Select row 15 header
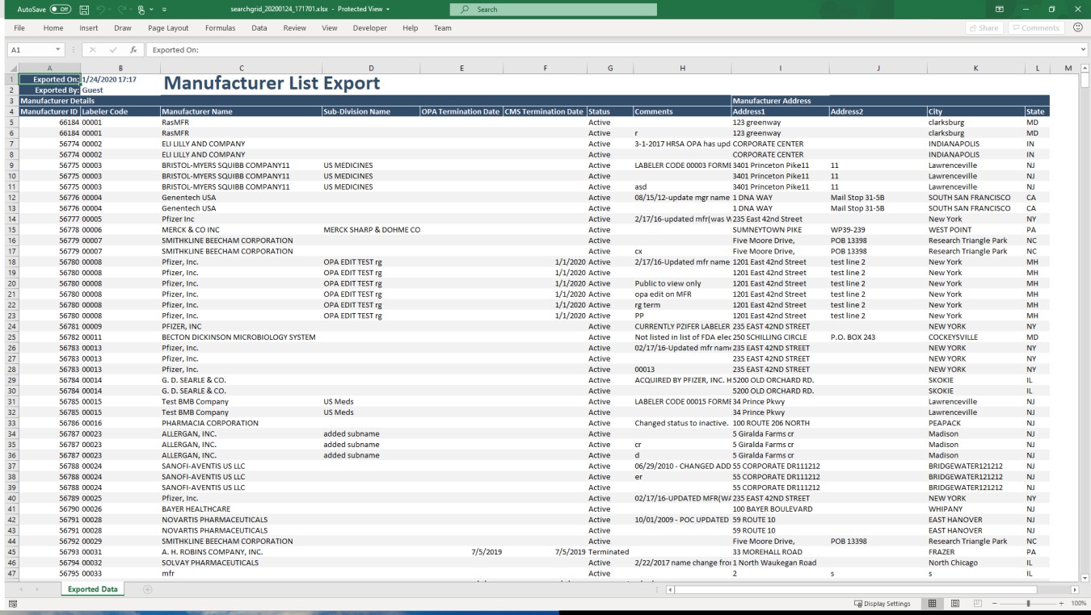 10,229
